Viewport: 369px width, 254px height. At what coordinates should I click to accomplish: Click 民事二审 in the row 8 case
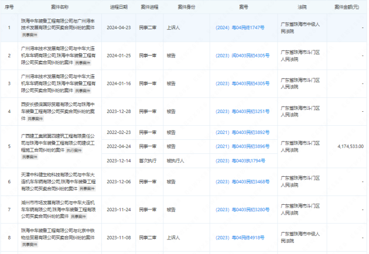pyautogui.click(x=148, y=238)
